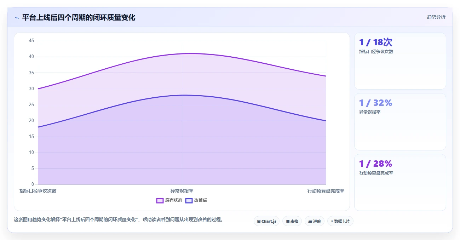Toggle the 原有状态 legend series

(169, 200)
